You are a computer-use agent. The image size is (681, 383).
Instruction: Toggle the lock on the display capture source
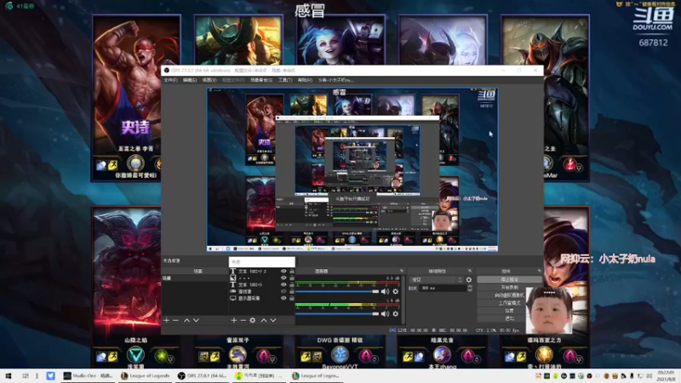(x=292, y=299)
